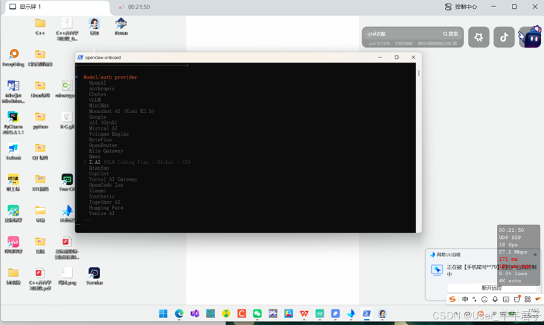Click the search field containing gta

(x=402, y=33)
